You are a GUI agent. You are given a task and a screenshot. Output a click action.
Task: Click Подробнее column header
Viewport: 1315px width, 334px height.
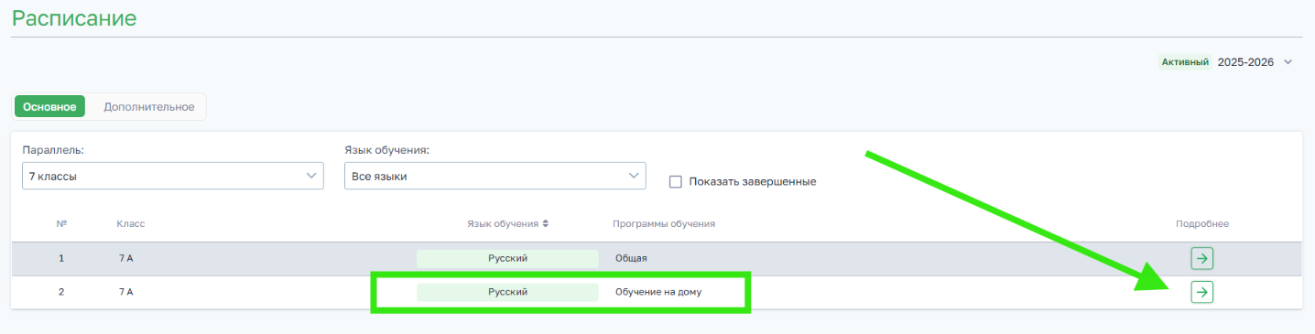(1202, 223)
